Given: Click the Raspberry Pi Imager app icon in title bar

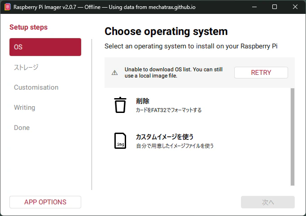Looking at the screenshot, I should (x=8, y=7).
